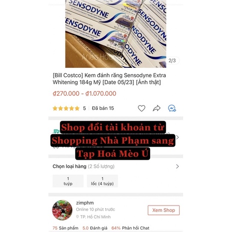Click the location pin near TP. Hồ Chí Minh
The image size is (232, 232).
(x=77, y=217)
